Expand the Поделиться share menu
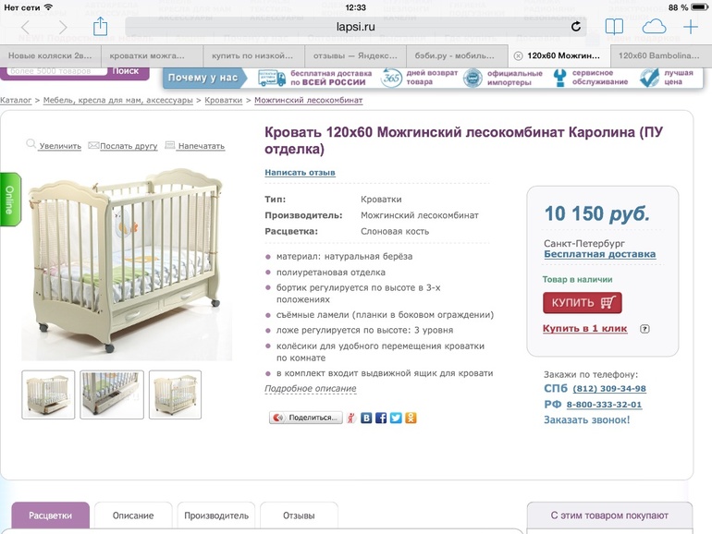This screenshot has height=534, width=712. point(305,418)
